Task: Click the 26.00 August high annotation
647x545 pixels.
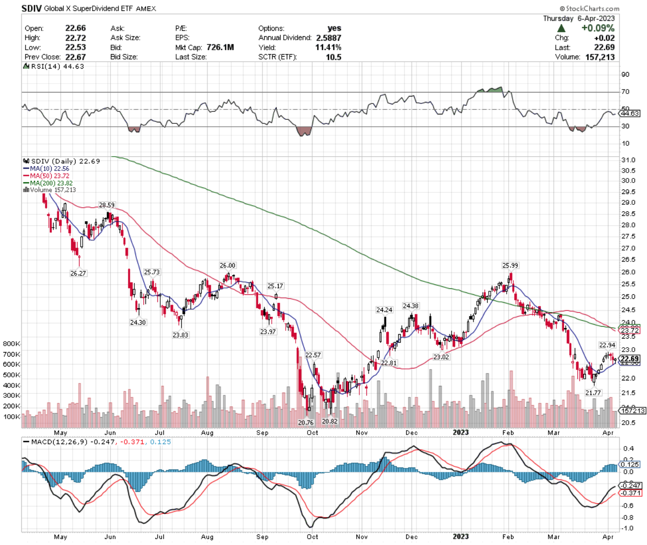Action: click(228, 266)
